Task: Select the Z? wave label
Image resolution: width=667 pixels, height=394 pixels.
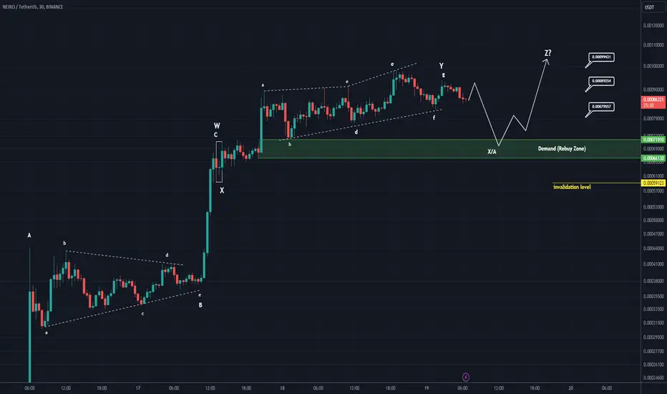Action: pos(548,53)
